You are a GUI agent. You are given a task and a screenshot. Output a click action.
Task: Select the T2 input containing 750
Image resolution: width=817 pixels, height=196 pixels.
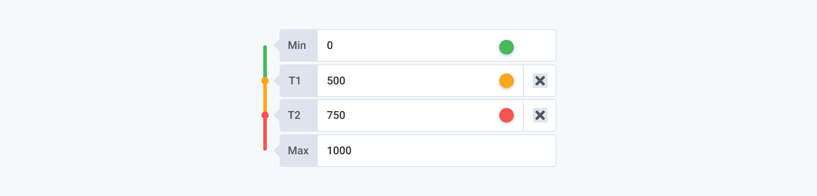tap(404, 115)
